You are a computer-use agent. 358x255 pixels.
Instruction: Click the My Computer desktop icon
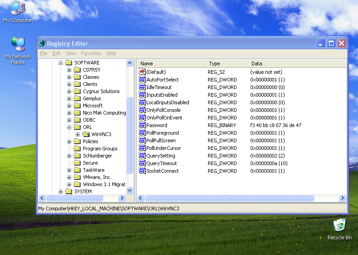[17, 8]
